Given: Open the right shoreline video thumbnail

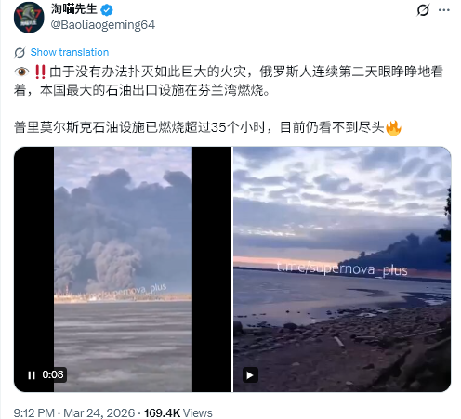Looking at the screenshot, I should click(342, 269).
